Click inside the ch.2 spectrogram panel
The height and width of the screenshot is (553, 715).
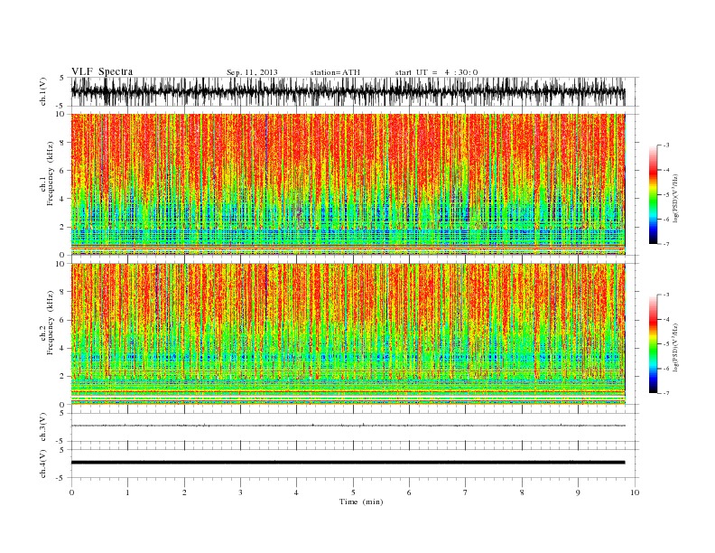point(348,334)
